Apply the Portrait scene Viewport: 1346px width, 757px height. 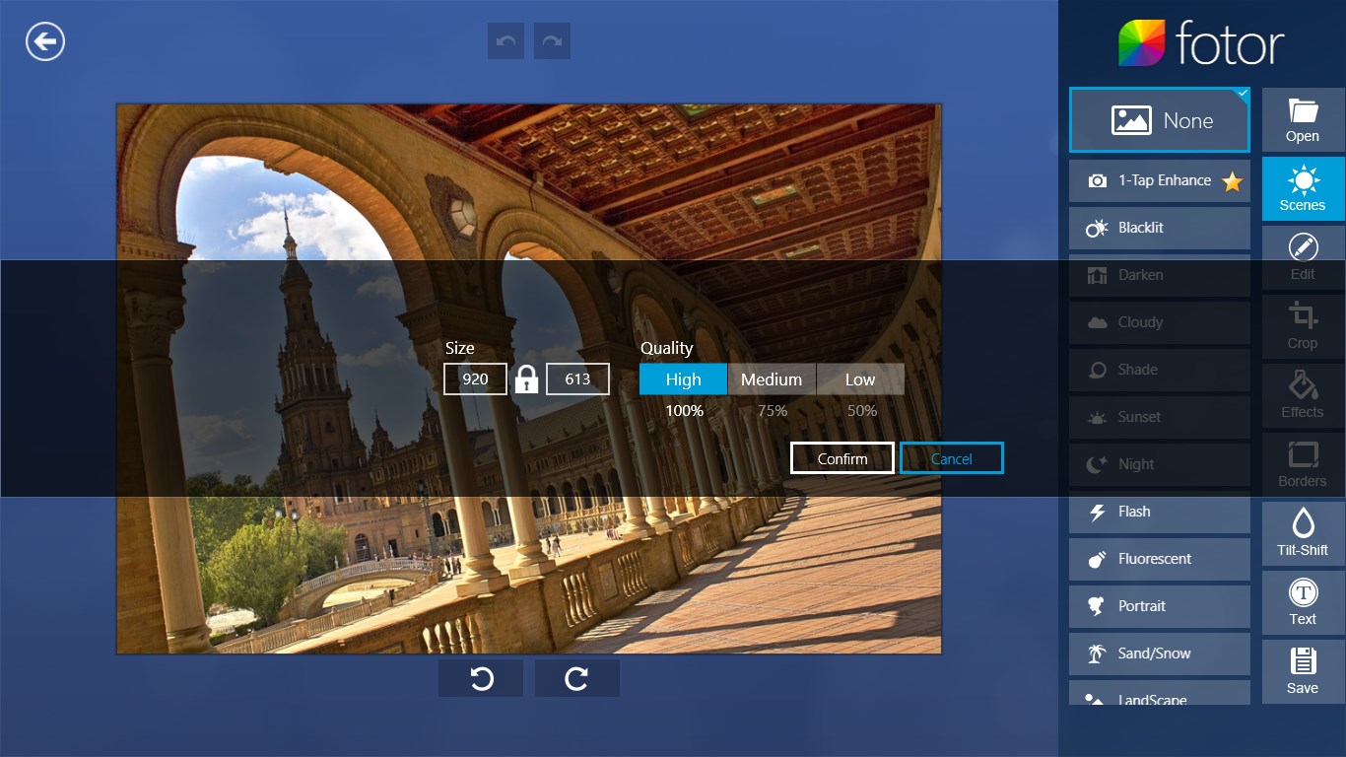(x=1160, y=606)
